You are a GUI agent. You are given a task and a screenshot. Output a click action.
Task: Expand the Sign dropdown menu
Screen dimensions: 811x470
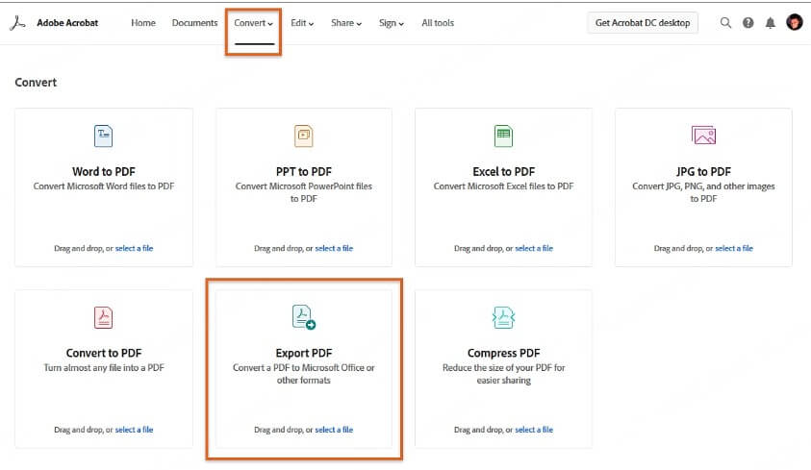pyautogui.click(x=392, y=23)
